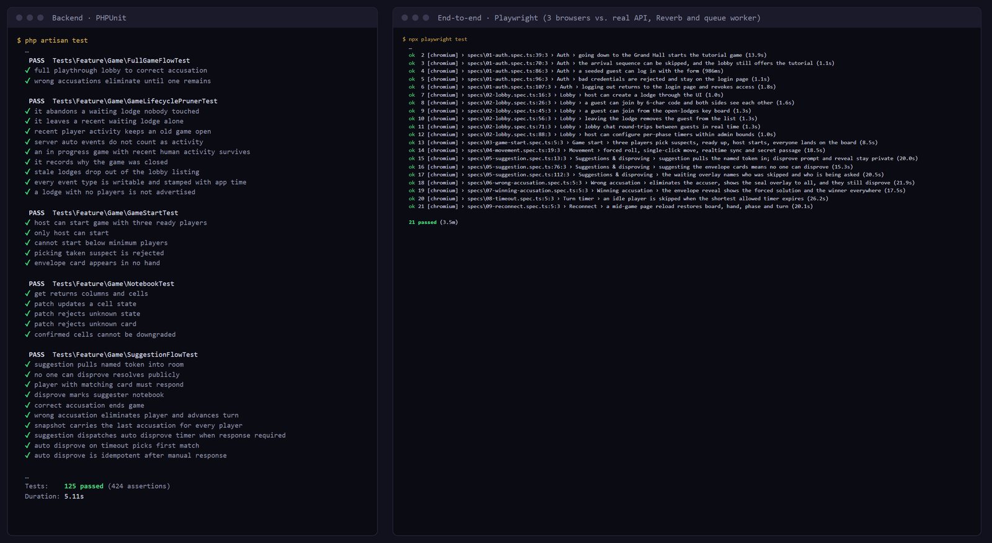Viewport: 992px width, 543px height.
Task: Click 'specs\07-winning-accusation.spec.ts:5:3' file reference
Action: coord(528,191)
